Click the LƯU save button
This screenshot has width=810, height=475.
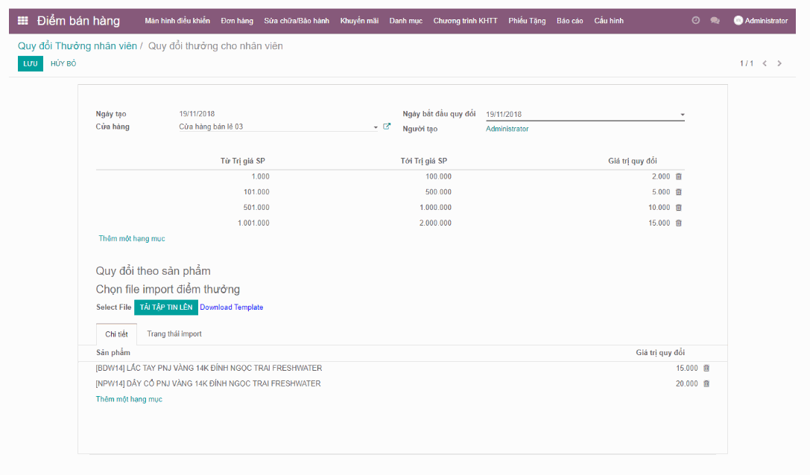pos(30,63)
